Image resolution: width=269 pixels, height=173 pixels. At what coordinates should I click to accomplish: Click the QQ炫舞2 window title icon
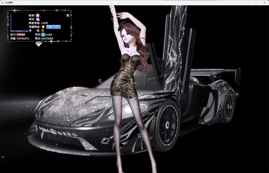tap(2, 3)
